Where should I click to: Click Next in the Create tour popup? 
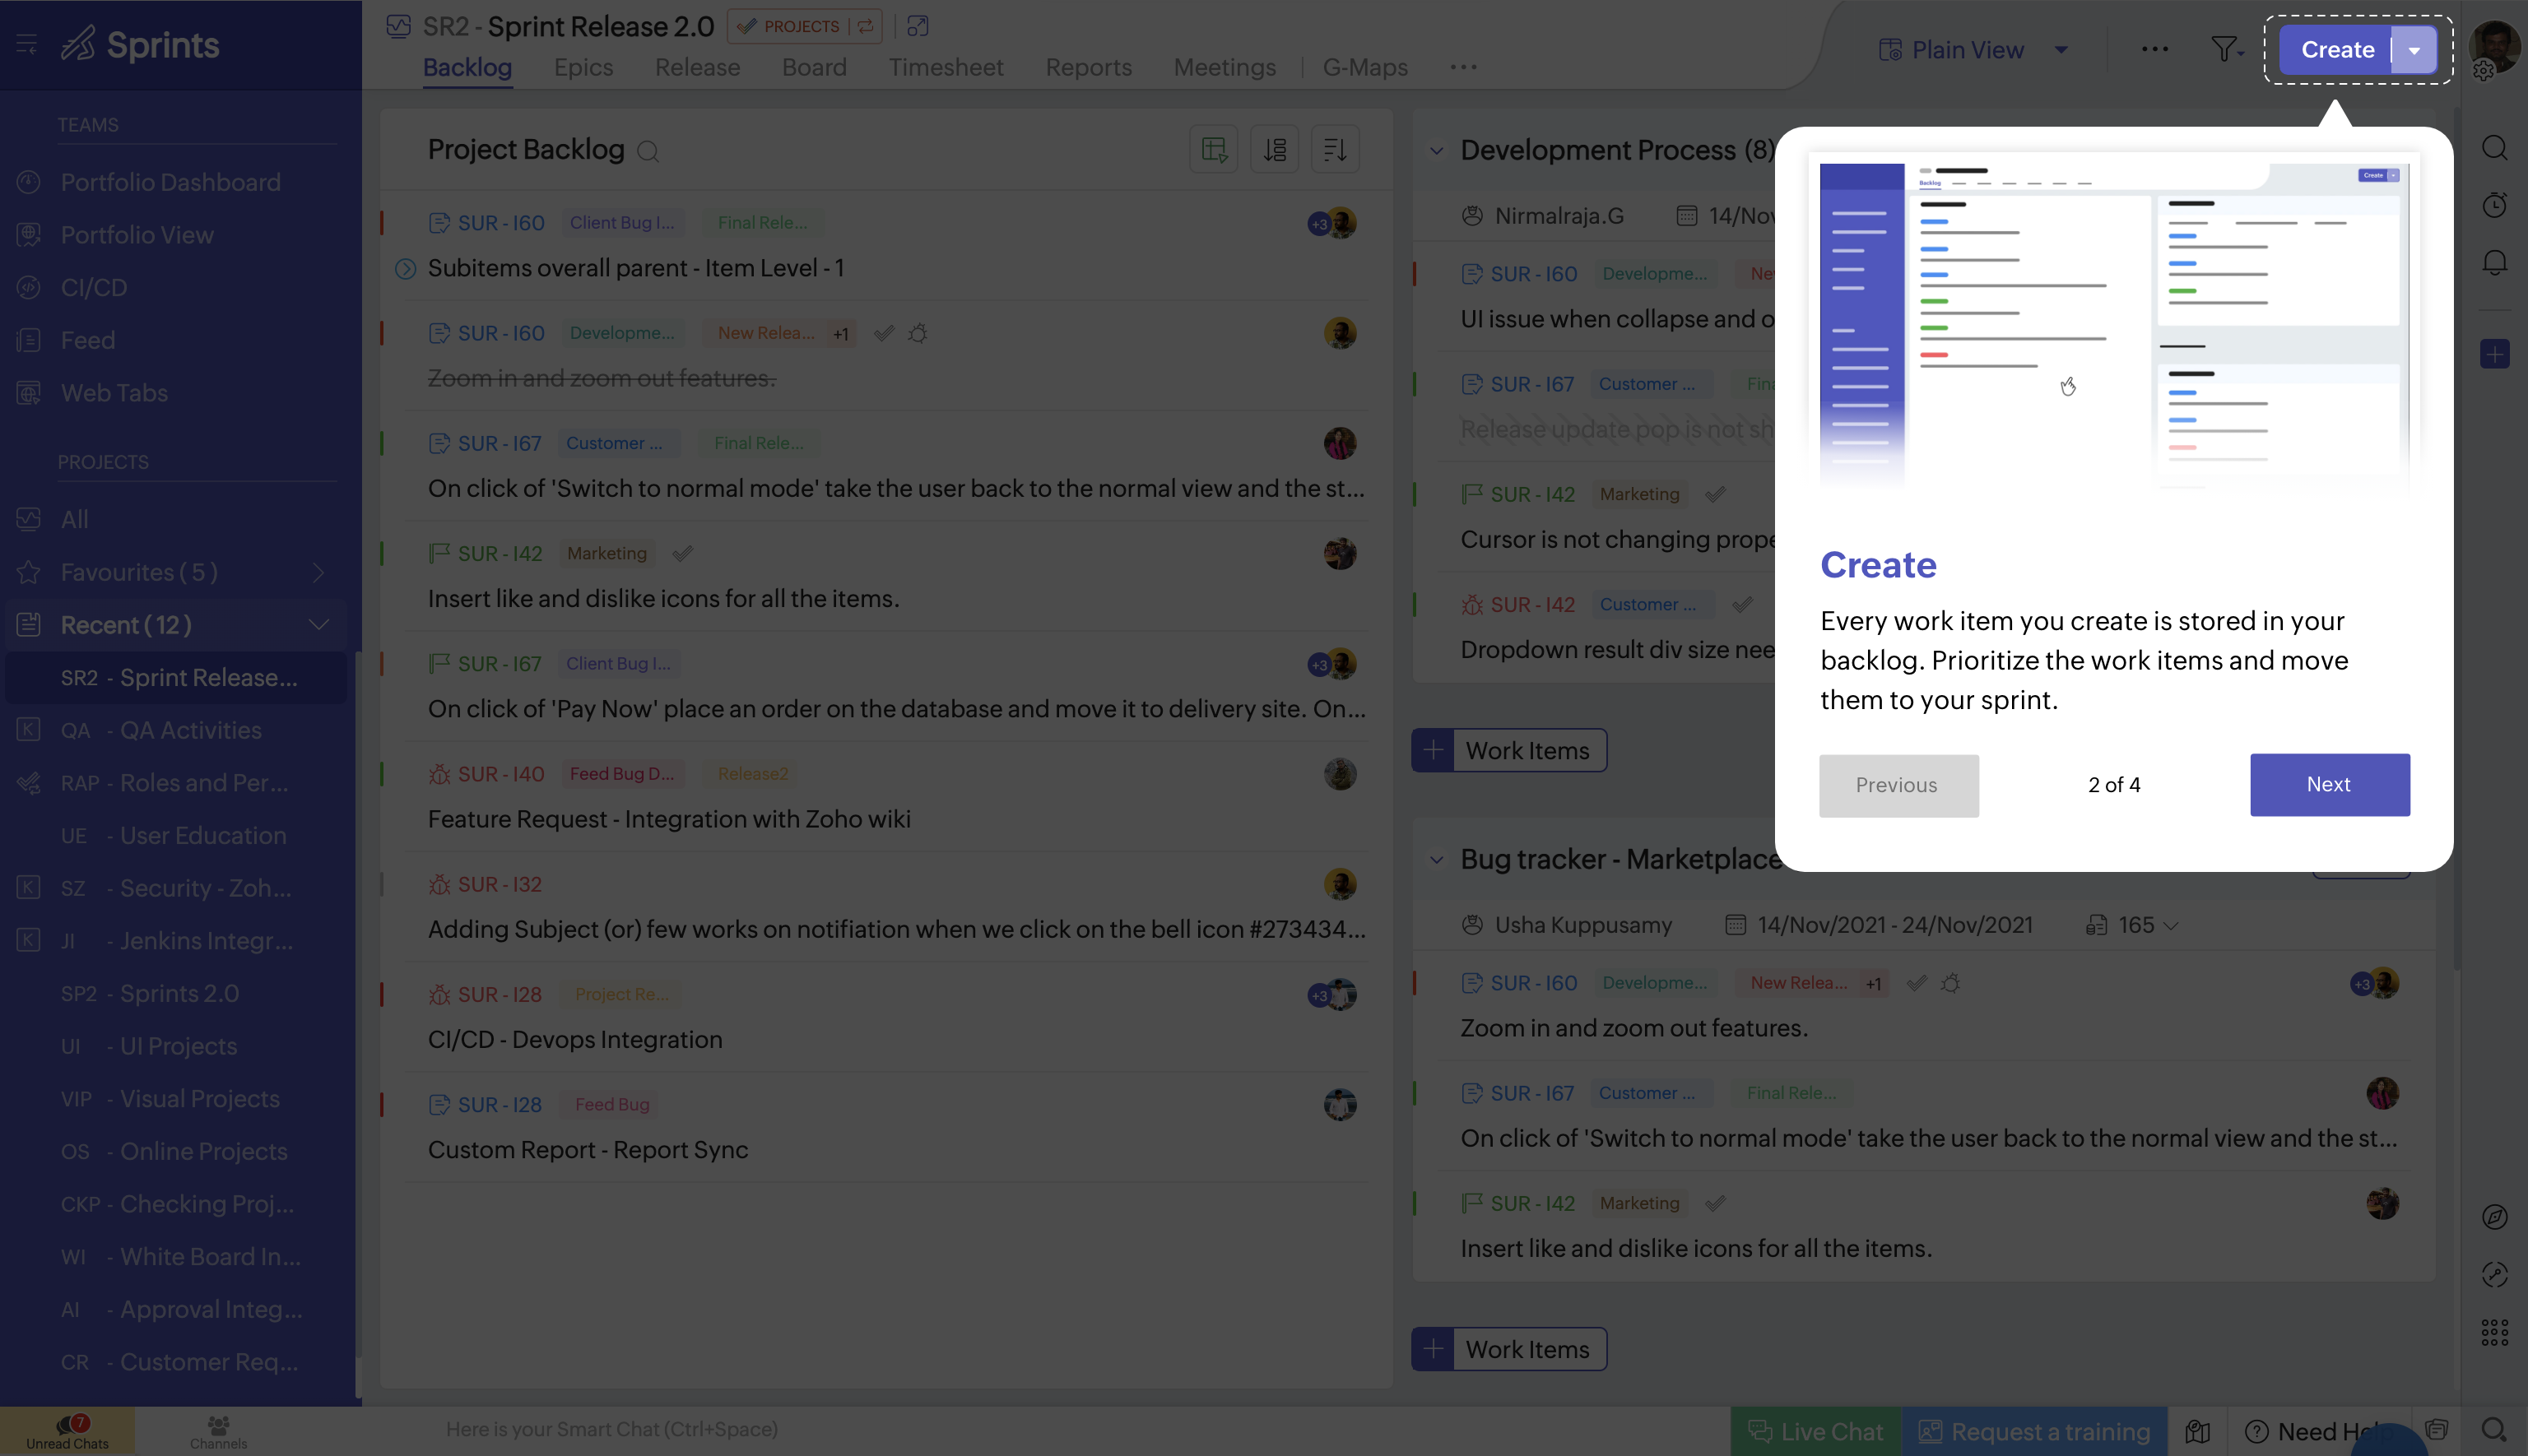coord(2329,785)
